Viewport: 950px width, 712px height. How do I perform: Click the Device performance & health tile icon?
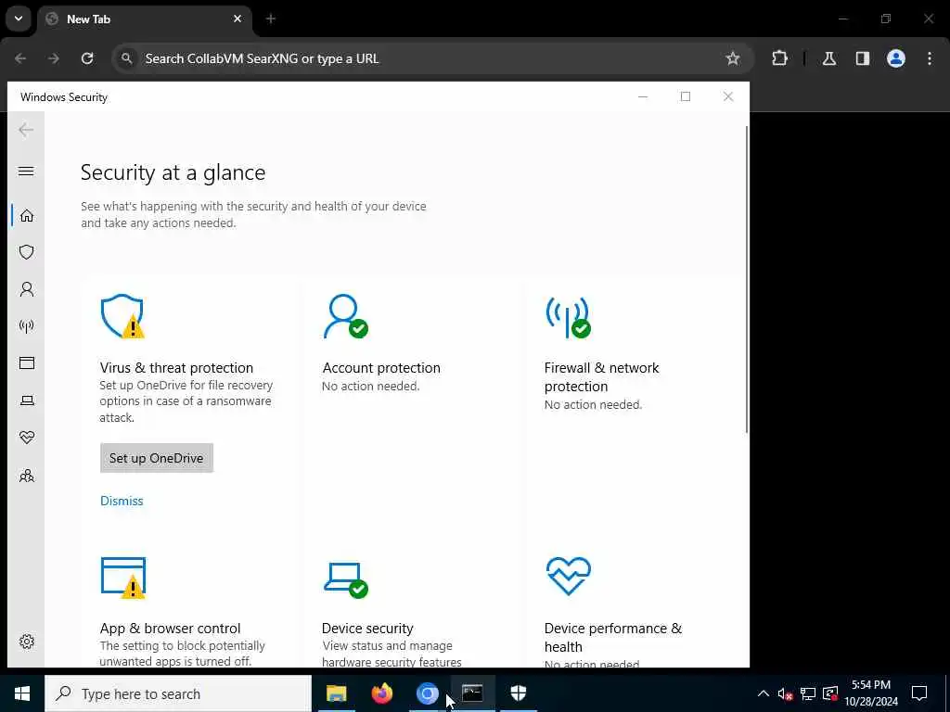coord(568,576)
